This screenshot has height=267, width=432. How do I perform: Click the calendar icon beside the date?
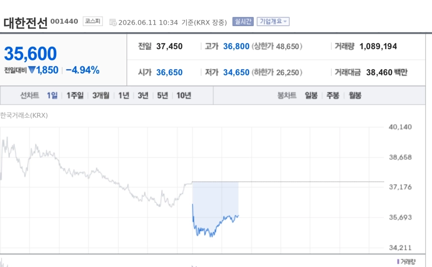pos(113,22)
